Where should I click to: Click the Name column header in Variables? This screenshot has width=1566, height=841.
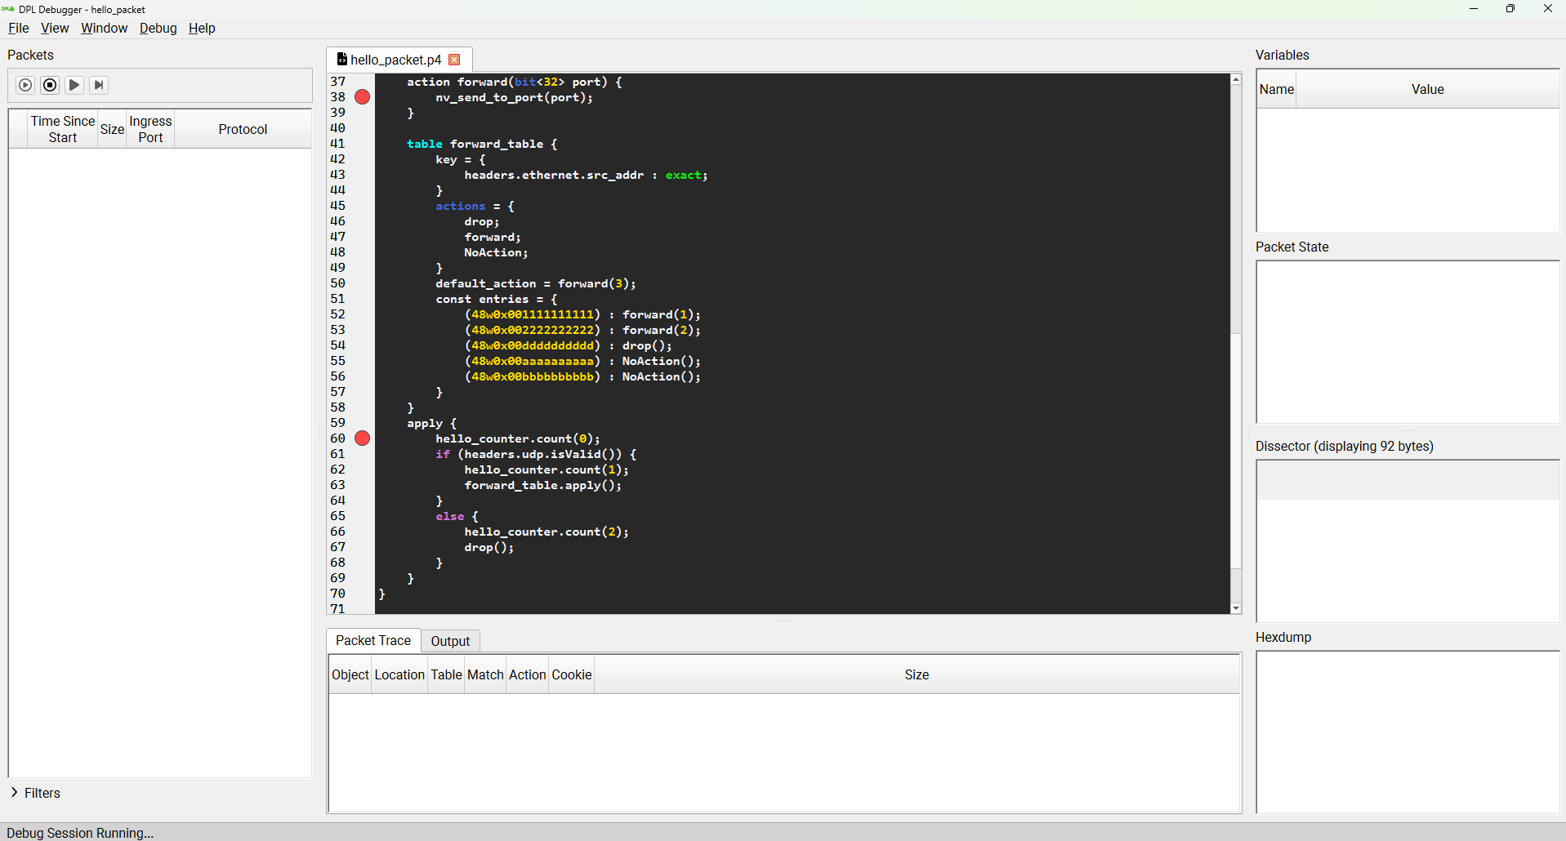click(x=1277, y=89)
